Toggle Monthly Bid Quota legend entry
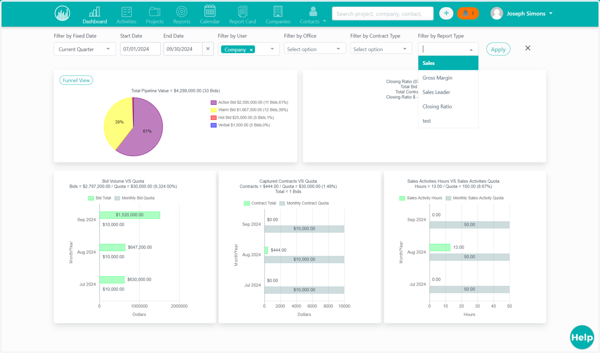Screen dimensions: 600x353 [134, 198]
